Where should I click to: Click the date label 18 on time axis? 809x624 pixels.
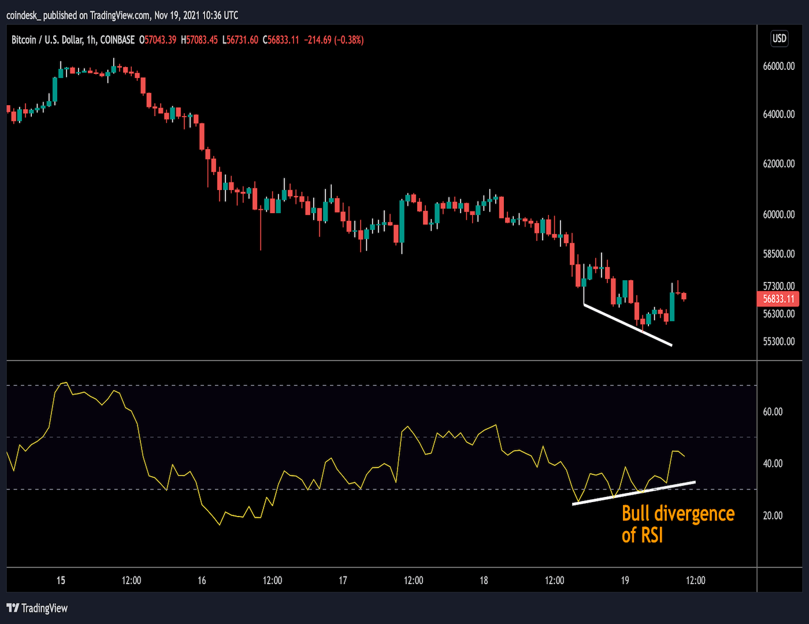484,580
